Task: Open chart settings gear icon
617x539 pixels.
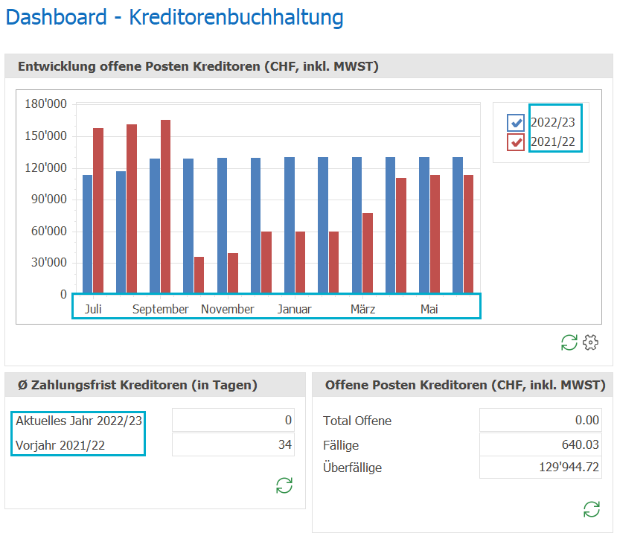Action: pos(590,342)
